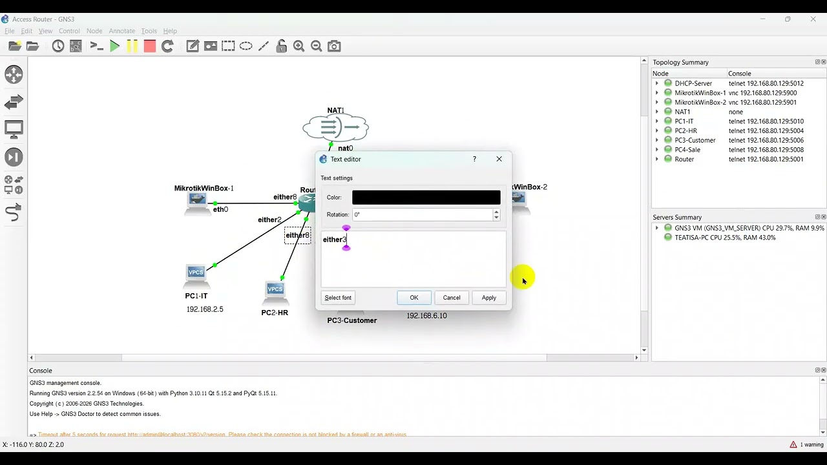827x465 pixels.
Task: Open the File menu
Action: [x=9, y=31]
